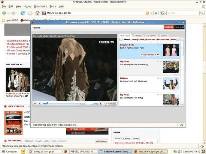Select the Pakistan video thumbnail
The width and height of the screenshot is (206, 154).
(x=171, y=84)
